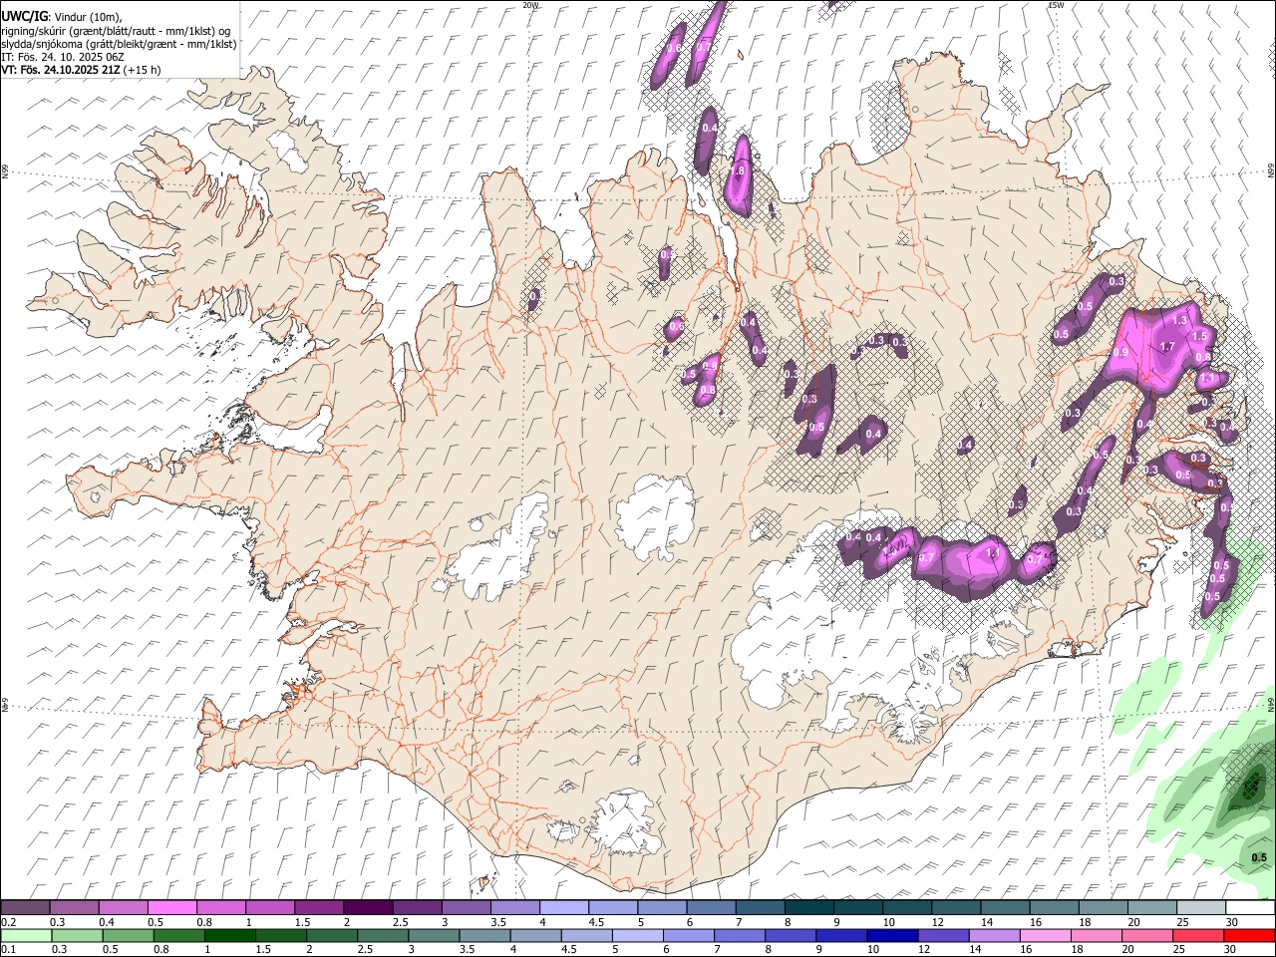Image resolution: width=1276 pixels, height=957 pixels.
Task: Click the 'UWC/IG' title text
Action: 24,17
